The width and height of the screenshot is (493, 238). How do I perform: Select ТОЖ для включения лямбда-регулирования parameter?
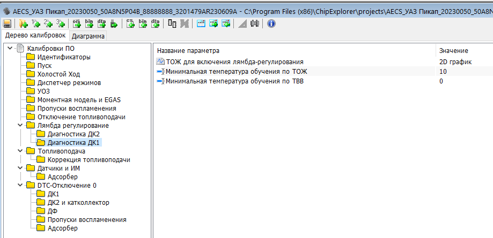point(234,62)
